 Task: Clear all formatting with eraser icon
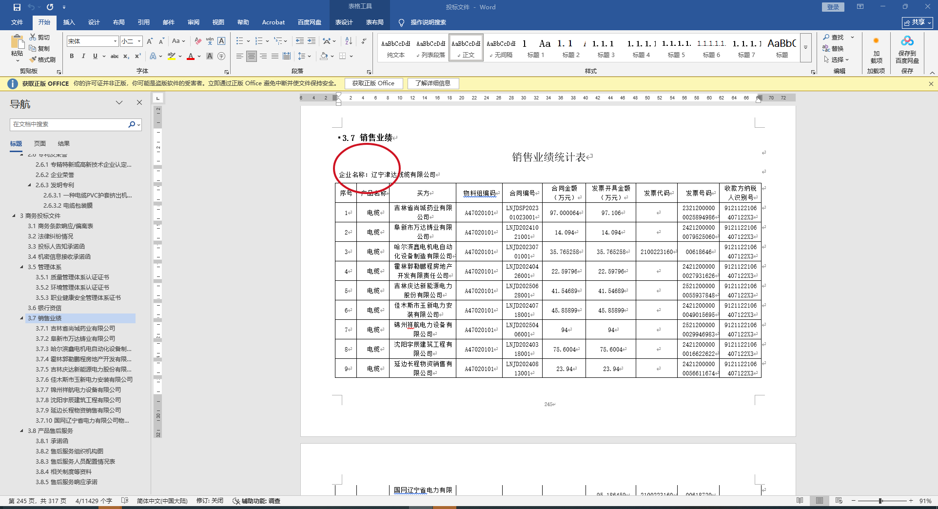click(197, 41)
